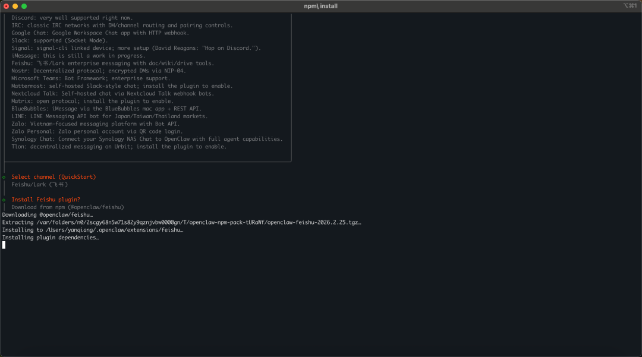Screen dimensions: 642x357
Task: Click 'Download from npm (@openclaw/feishu)' answer
Action: 68,207
